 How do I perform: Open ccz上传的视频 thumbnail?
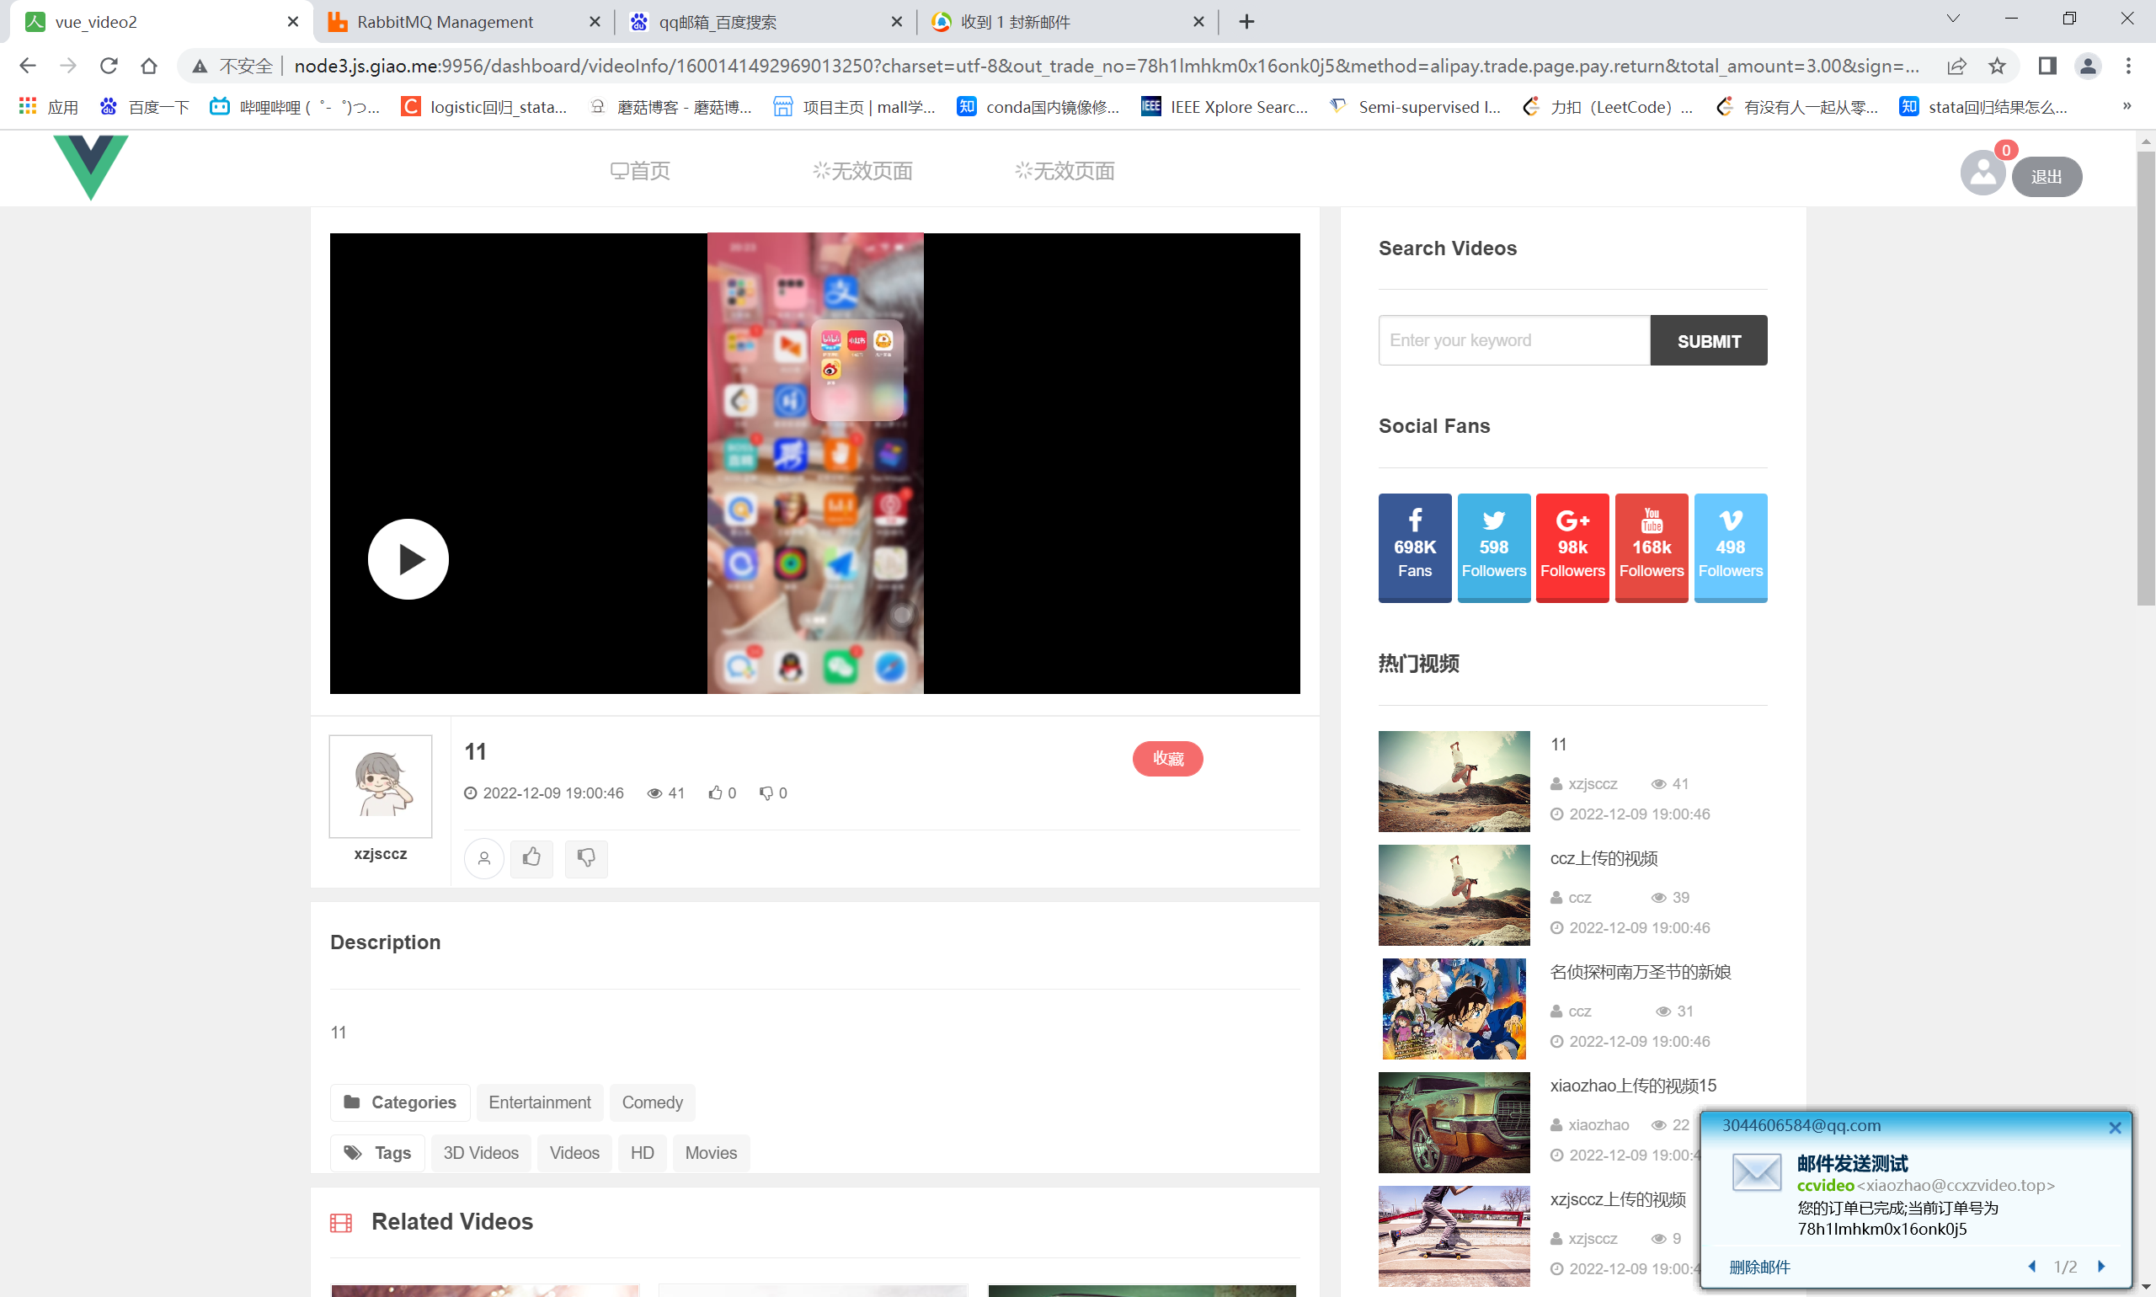1454,895
